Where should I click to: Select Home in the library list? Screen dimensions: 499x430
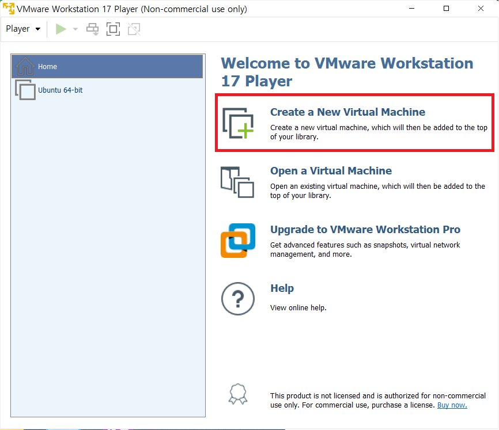click(107, 66)
